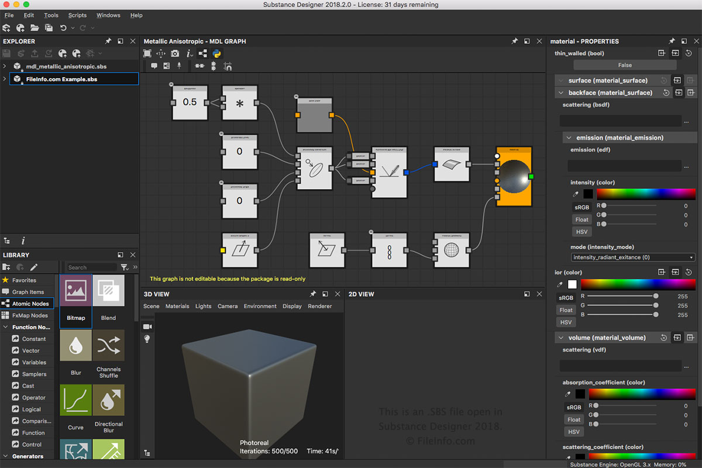Switch intensity color mode to Float
The height and width of the screenshot is (468, 702).
[x=581, y=219]
